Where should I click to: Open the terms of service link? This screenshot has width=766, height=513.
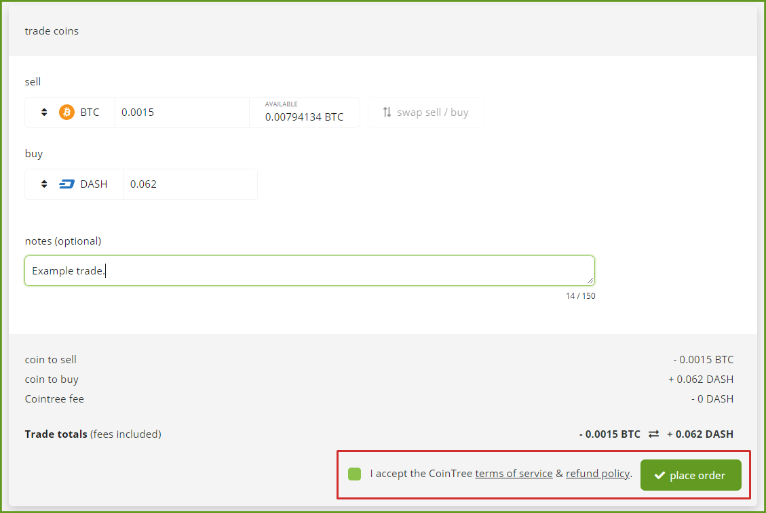pyautogui.click(x=514, y=474)
